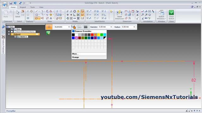Switch to the View ribbon tab
202x113 pixels.
[x=41, y=7]
